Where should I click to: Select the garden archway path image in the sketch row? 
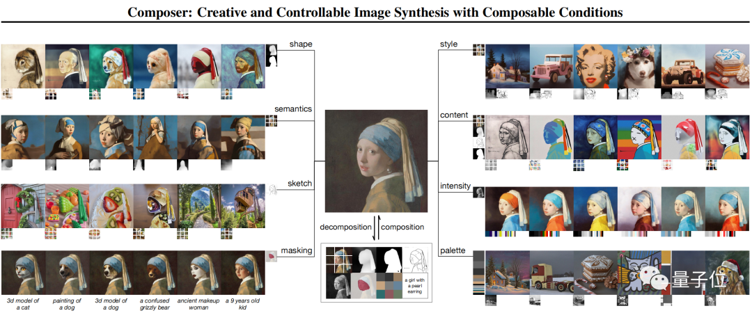pyautogui.click(x=199, y=206)
